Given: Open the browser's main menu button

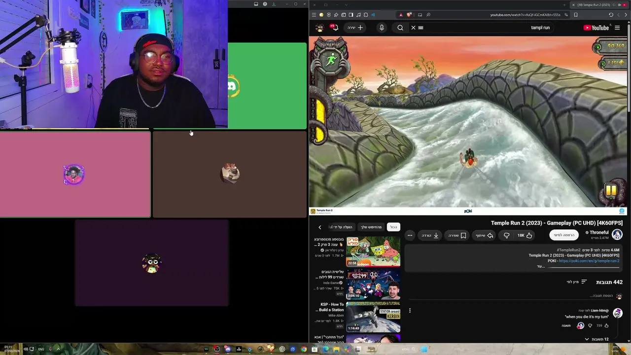Looking at the screenshot, I should [314, 15].
